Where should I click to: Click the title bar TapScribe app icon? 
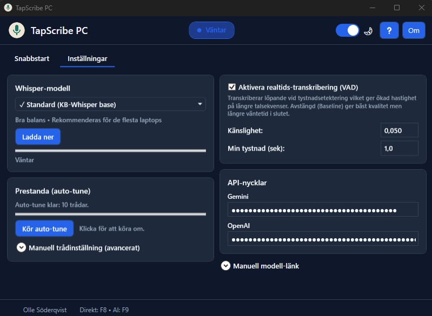(x=8, y=8)
